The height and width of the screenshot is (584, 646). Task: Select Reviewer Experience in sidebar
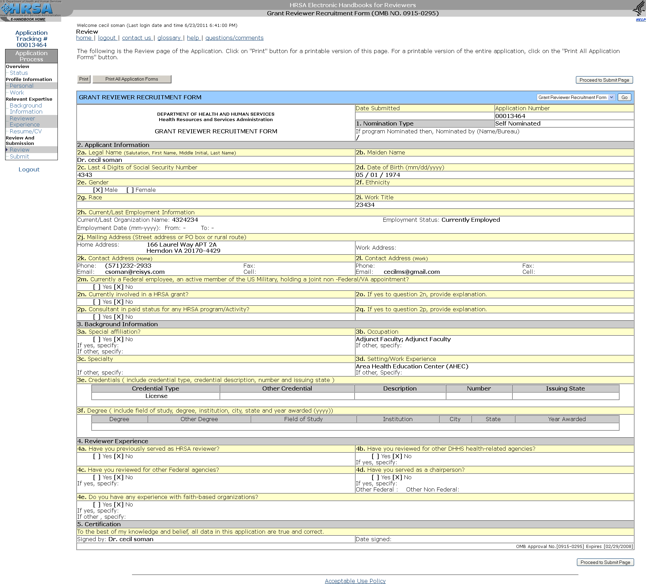pyautogui.click(x=24, y=122)
